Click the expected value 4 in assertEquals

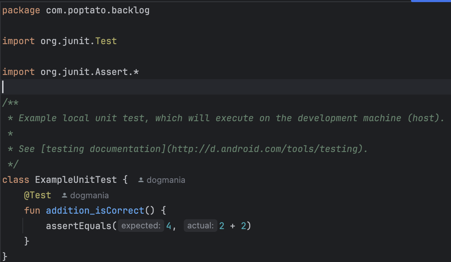(169, 226)
